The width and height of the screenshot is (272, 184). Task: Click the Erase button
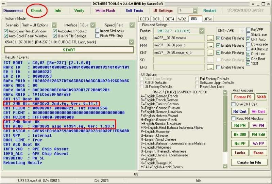(x=258, y=153)
